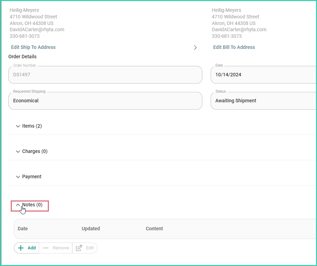Select the Requested Shipping field showing Economical
The height and width of the screenshot is (266, 317).
point(105,101)
